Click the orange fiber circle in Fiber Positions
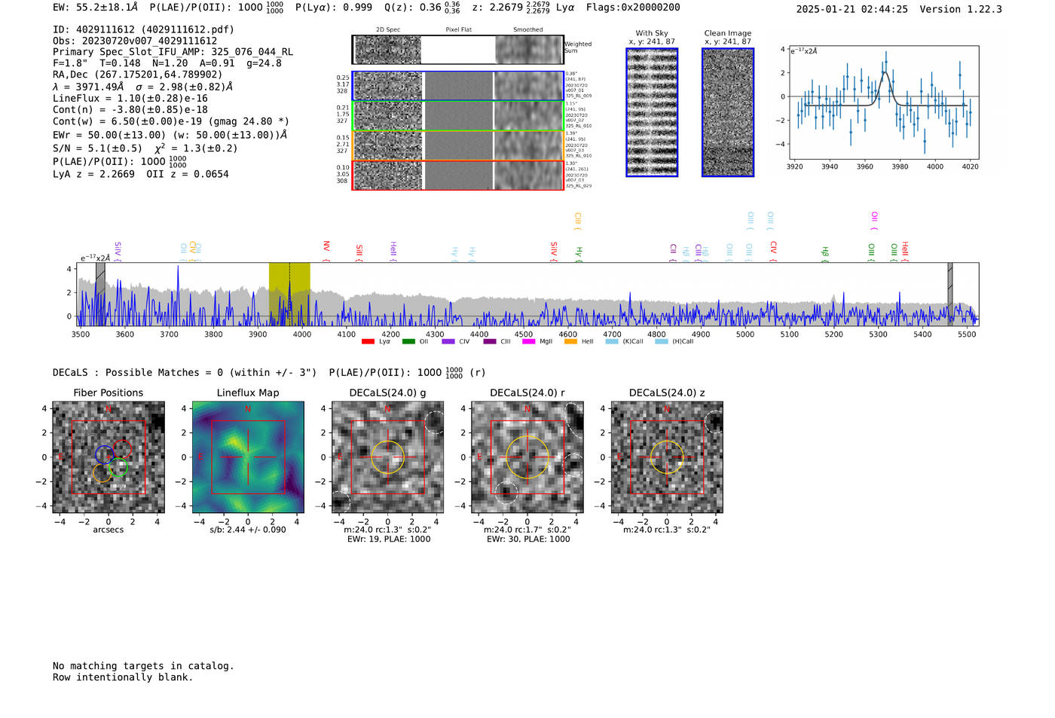Screen dimensions: 1055x718 (x=102, y=473)
